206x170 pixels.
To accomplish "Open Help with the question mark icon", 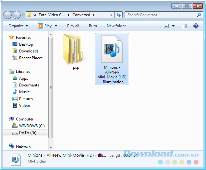I will 196,26.
